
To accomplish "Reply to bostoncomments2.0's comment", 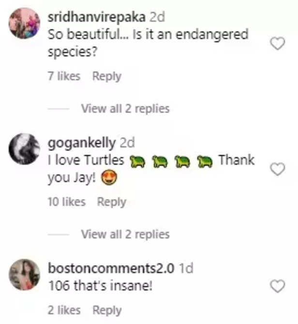I will pyautogui.click(x=106, y=310).
